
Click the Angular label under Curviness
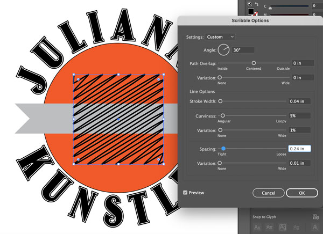224,121
